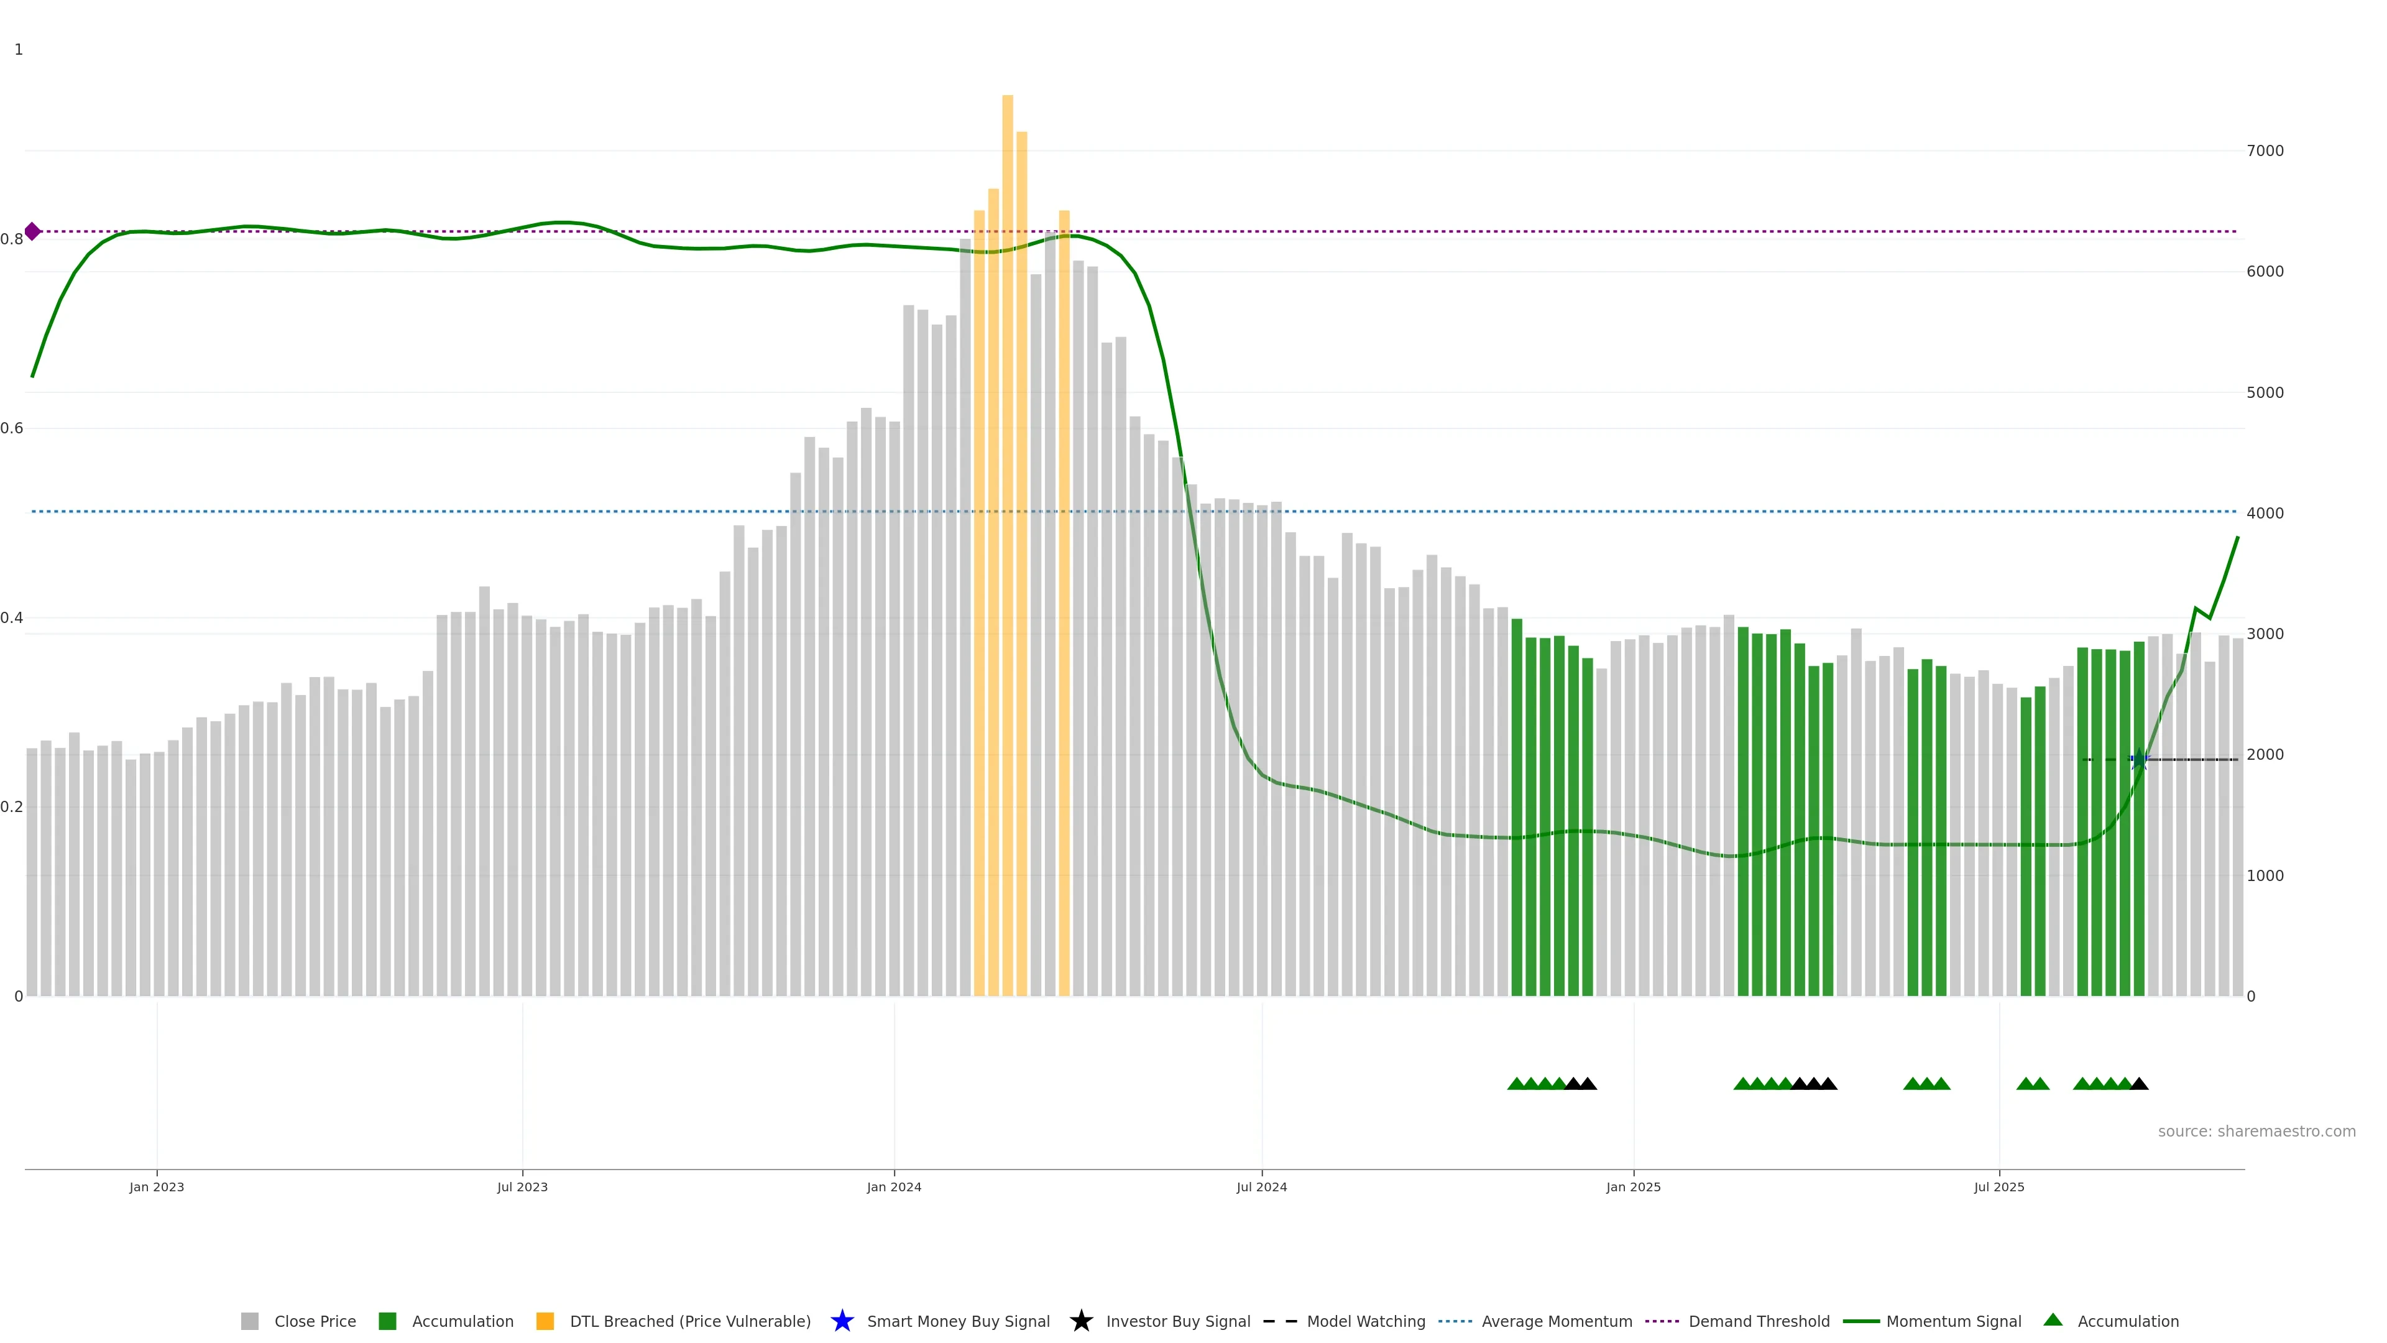2387x1343 pixels.
Task: Click the Smart Money Buy Signal label
Action: (x=958, y=1322)
